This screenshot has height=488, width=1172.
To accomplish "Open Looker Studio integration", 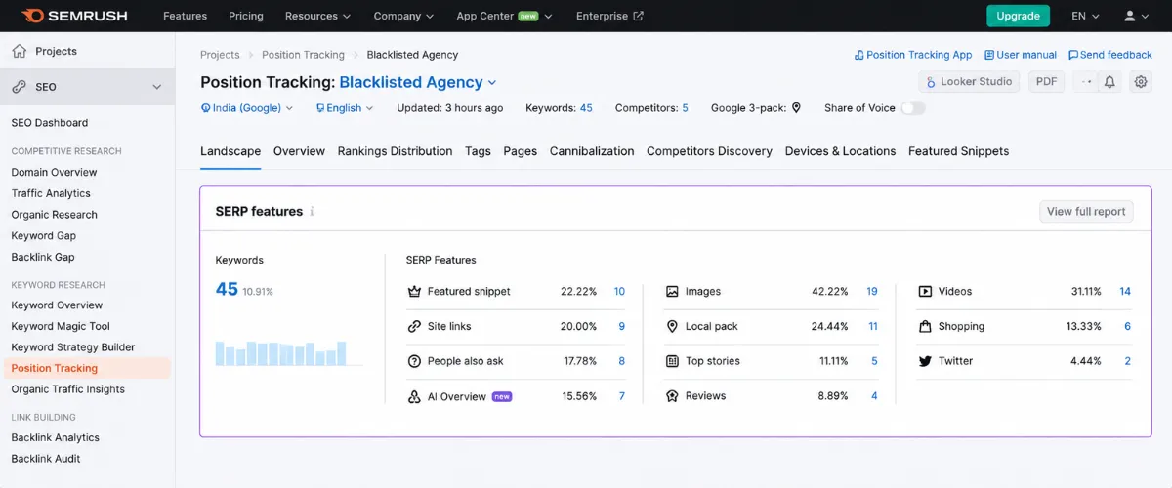I will click(x=969, y=82).
